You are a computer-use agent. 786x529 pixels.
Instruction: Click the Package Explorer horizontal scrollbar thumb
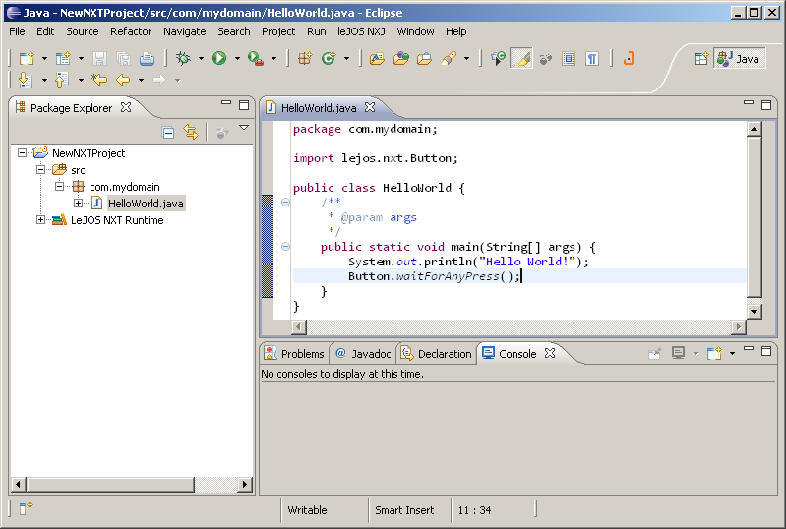110,484
